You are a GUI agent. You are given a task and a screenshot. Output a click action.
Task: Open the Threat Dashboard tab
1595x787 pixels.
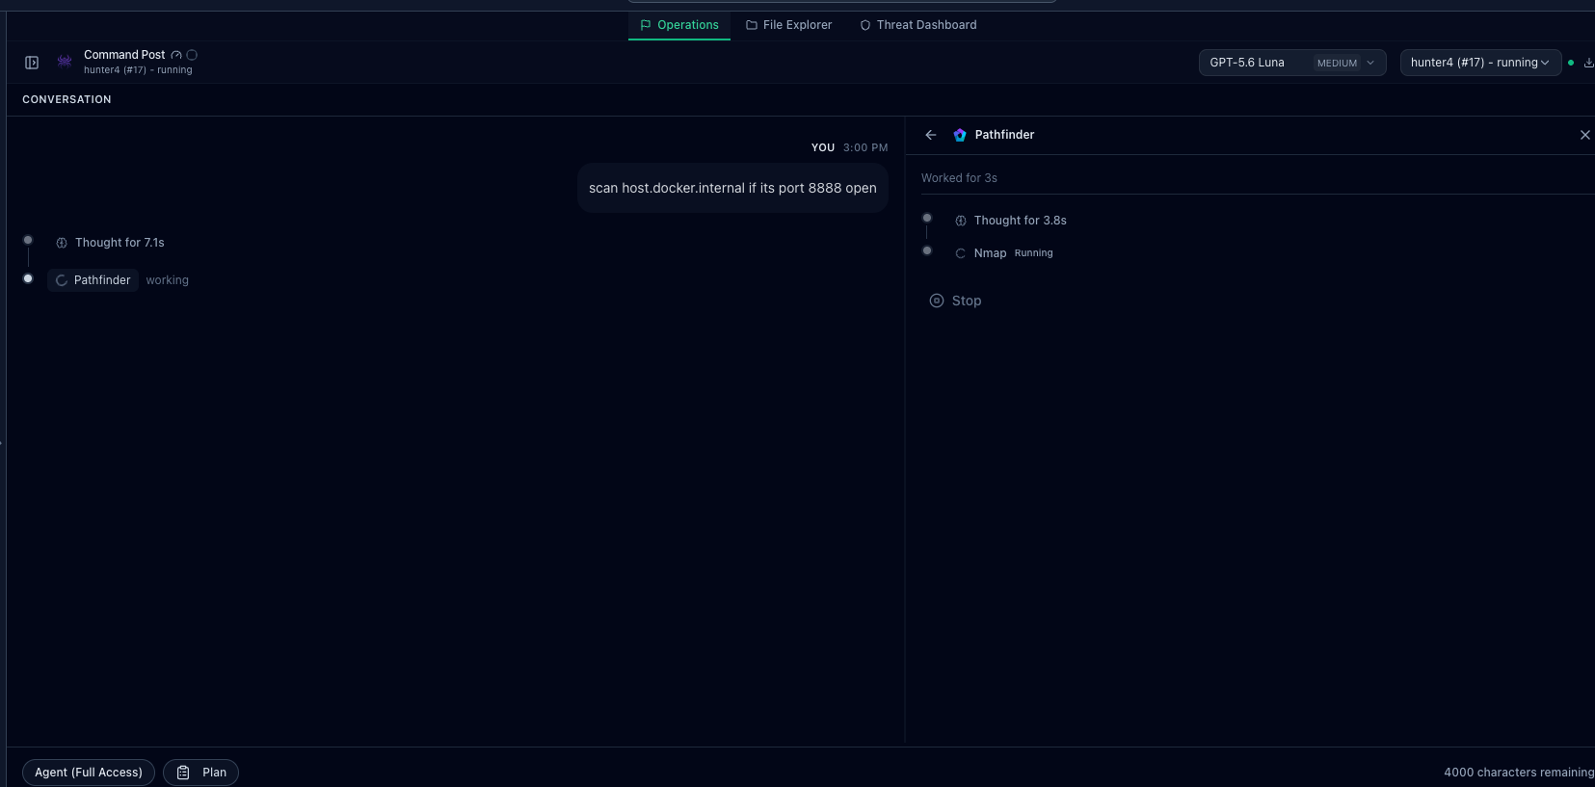click(917, 25)
